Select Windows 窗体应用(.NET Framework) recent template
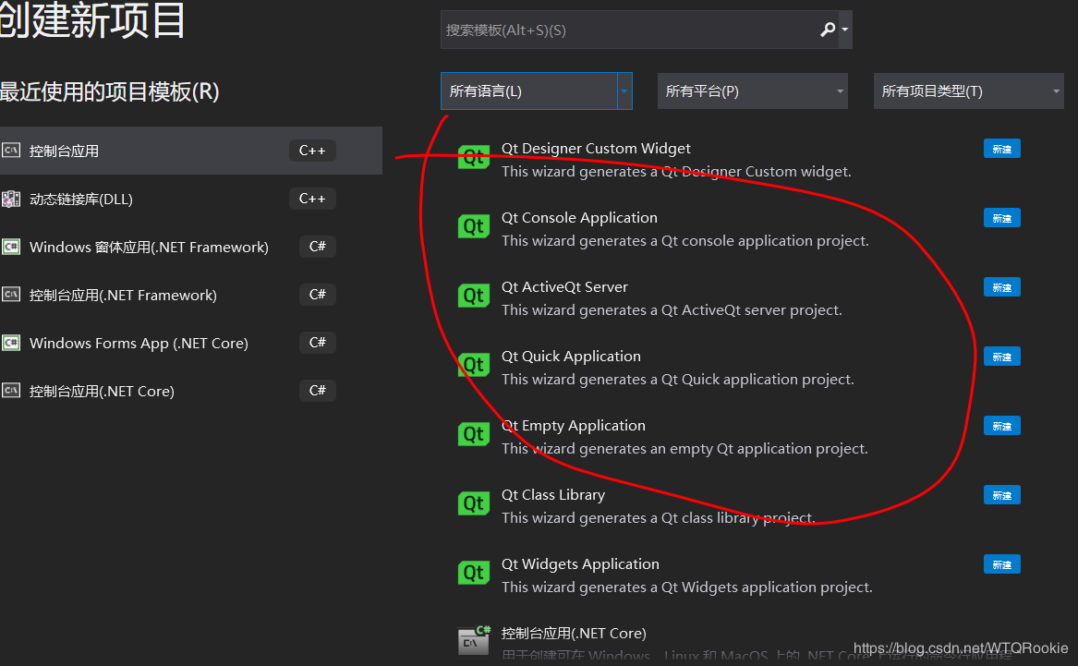 [x=149, y=248]
